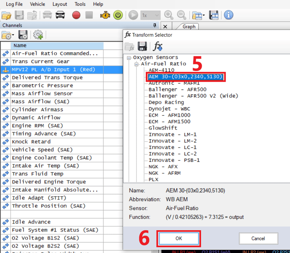290x253 pixels.
Task: Select ECM - AFM1500 transform
Action: point(170,122)
